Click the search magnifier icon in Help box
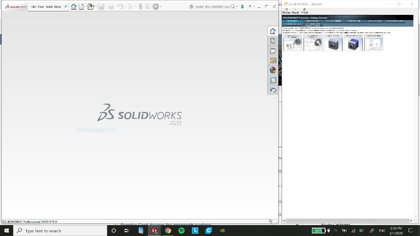 (x=233, y=7)
